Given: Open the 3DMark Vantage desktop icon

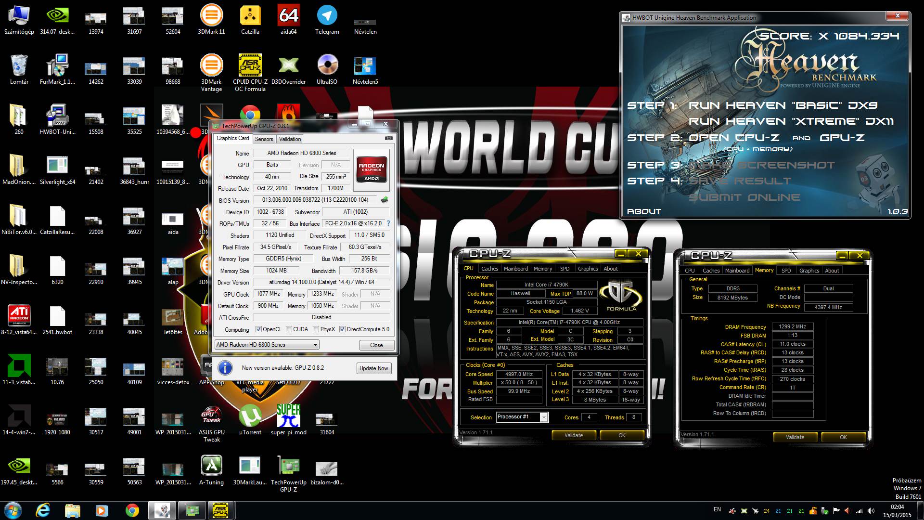Looking at the screenshot, I should (x=211, y=72).
